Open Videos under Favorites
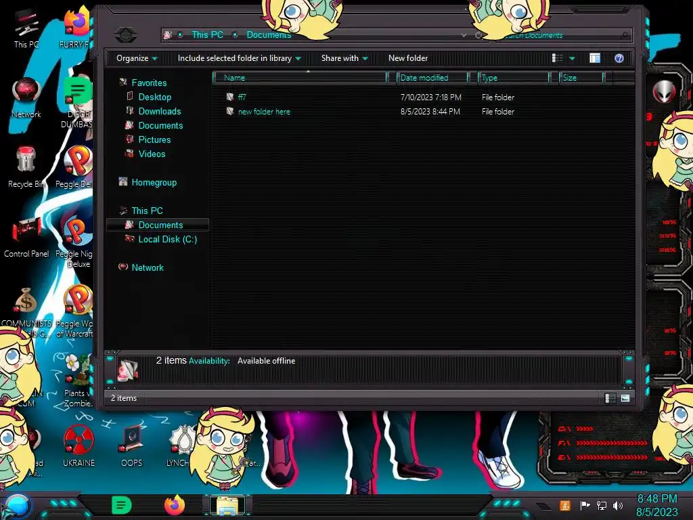693x520 pixels. [x=152, y=154]
